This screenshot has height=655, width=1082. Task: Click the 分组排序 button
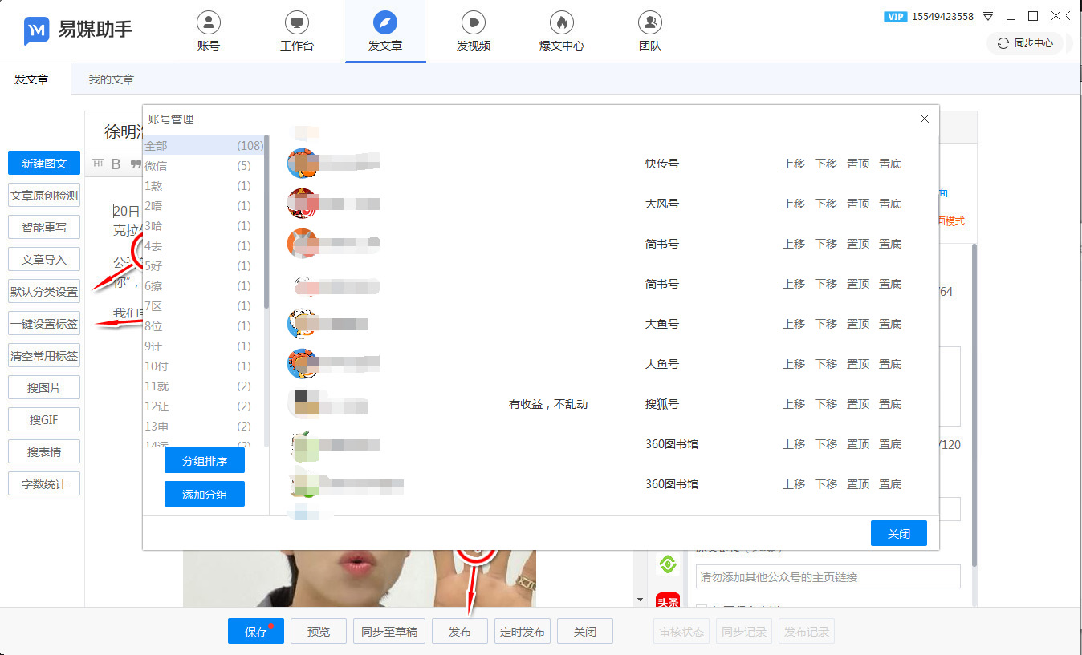205,461
